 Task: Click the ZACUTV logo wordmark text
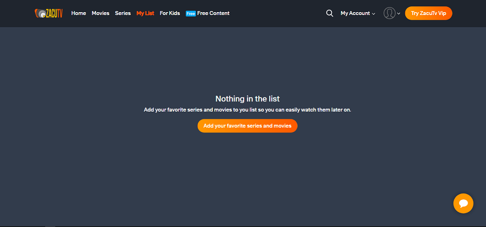(x=54, y=14)
